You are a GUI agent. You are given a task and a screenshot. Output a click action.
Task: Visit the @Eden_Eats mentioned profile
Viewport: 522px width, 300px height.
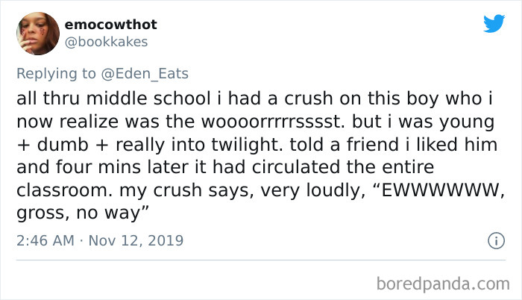[x=145, y=74]
